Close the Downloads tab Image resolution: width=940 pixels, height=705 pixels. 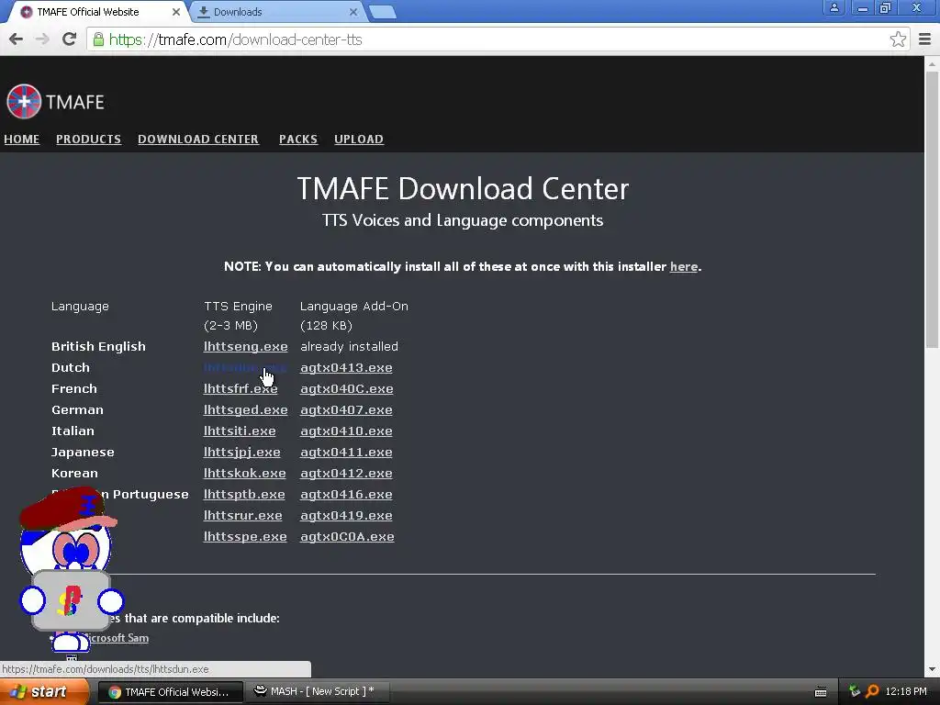coord(353,12)
